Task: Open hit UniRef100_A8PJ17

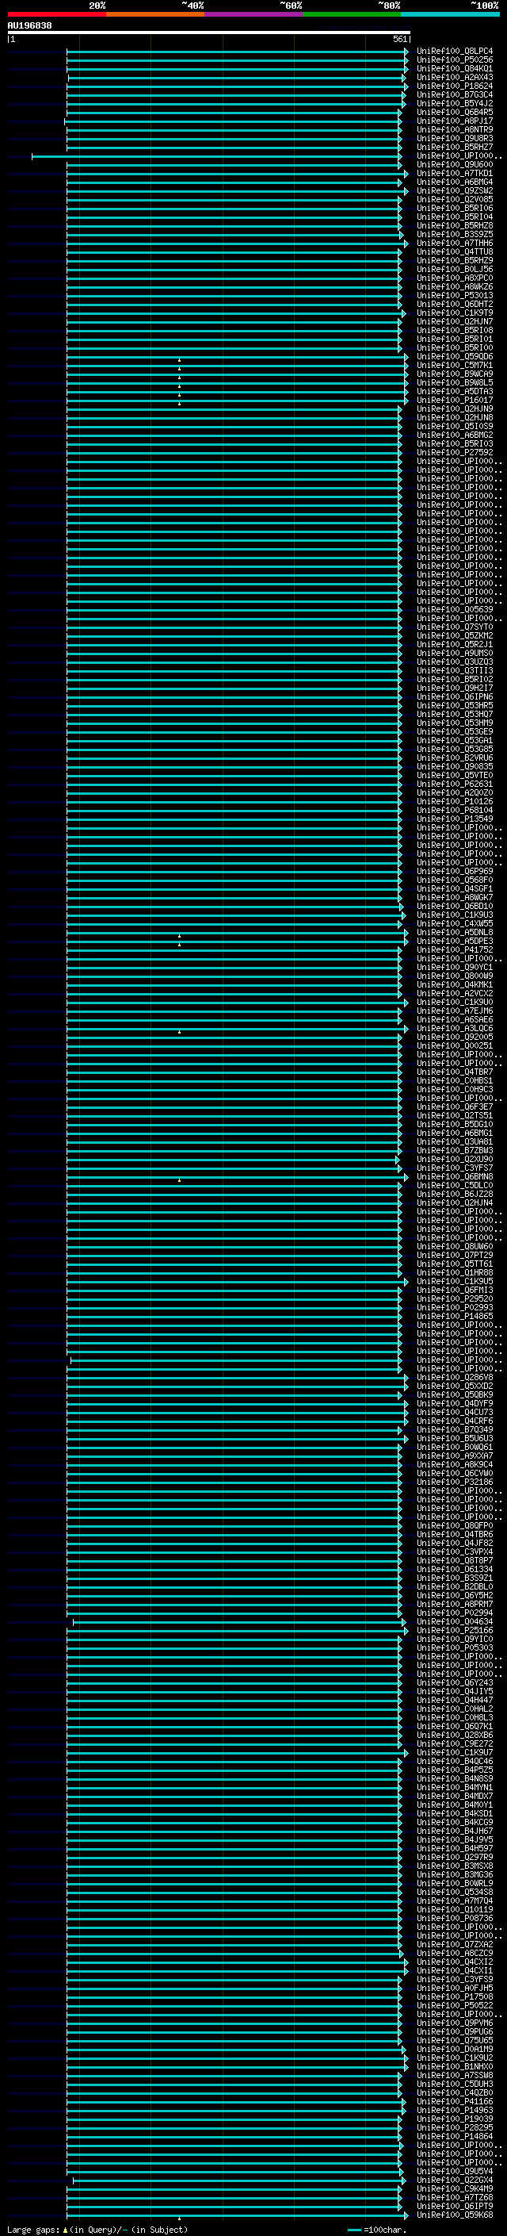Action: tap(455, 121)
